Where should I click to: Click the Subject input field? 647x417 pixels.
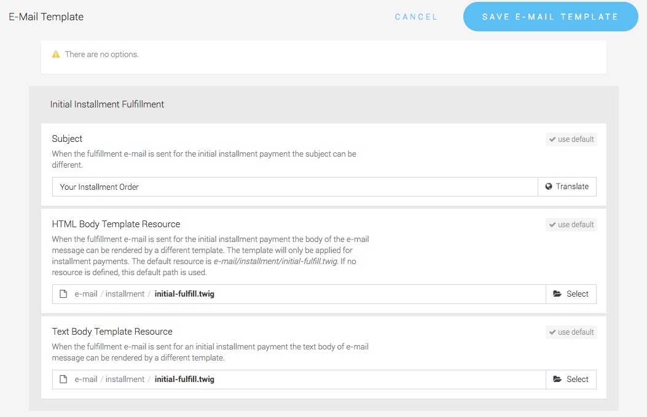point(295,187)
